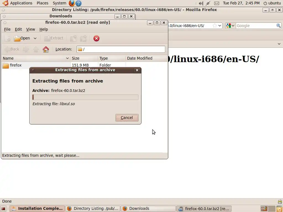This screenshot has height=212, width=283.
Task: Click the network connection icon
Action: [208, 3]
